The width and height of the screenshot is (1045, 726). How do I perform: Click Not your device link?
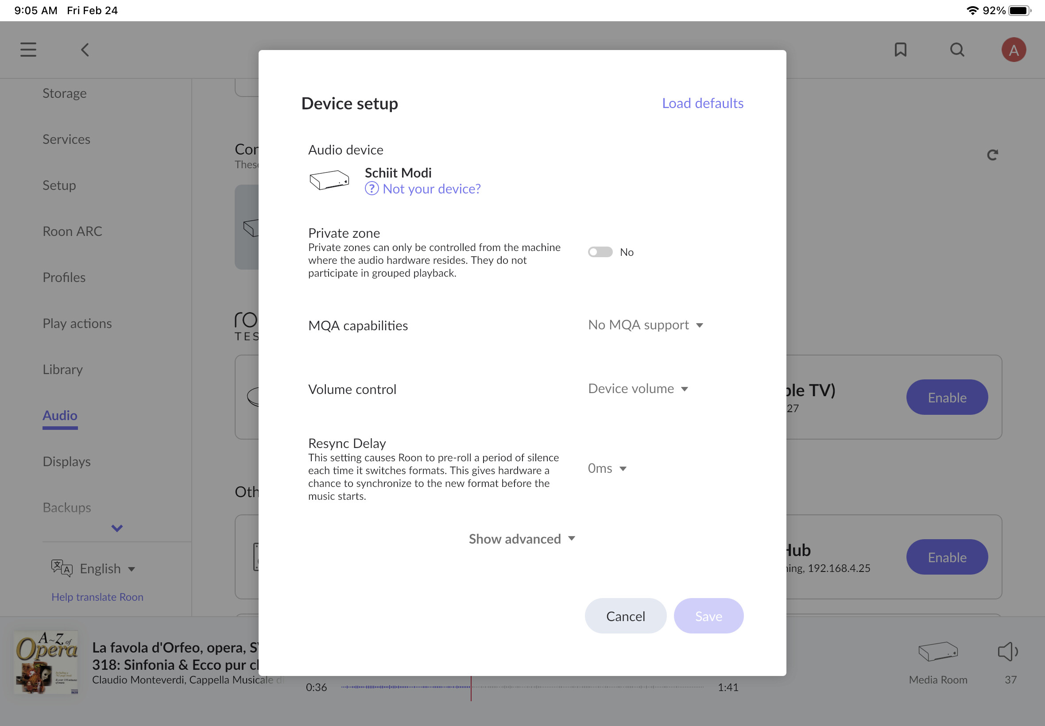pos(431,188)
